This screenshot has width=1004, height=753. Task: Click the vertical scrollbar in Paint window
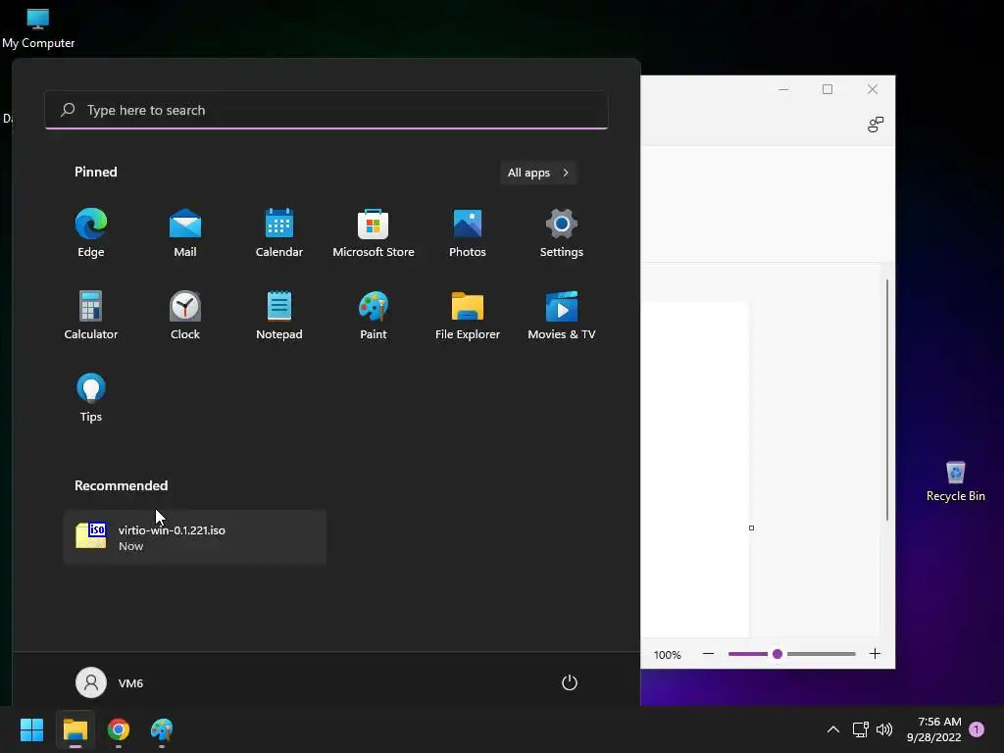(886, 400)
